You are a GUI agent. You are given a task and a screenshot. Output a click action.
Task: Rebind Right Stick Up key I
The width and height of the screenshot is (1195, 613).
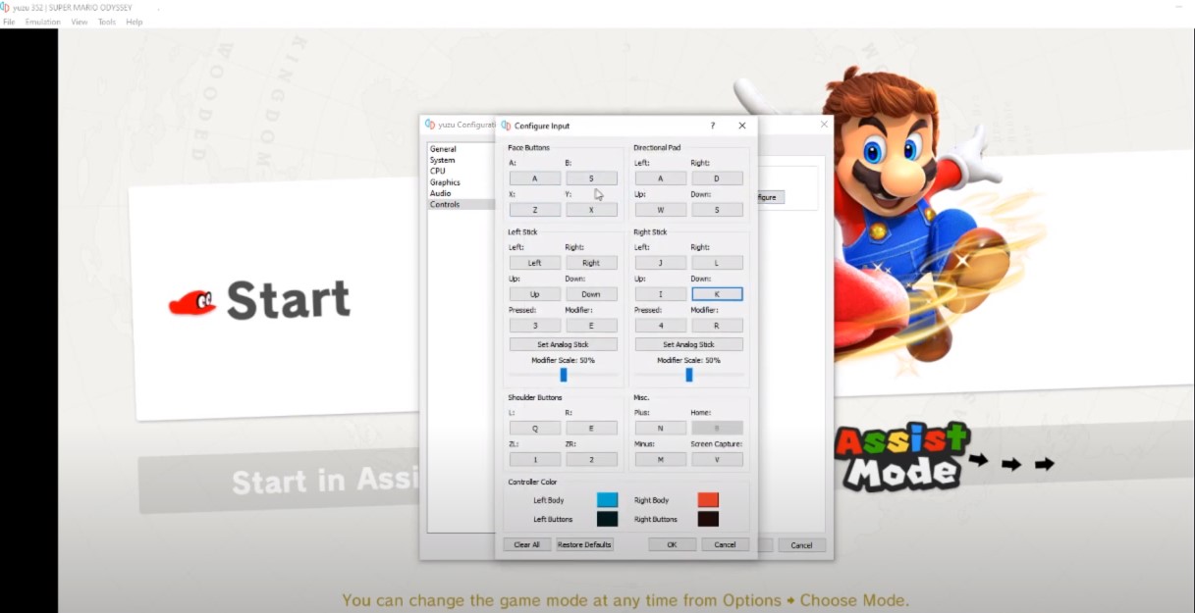[x=661, y=294]
